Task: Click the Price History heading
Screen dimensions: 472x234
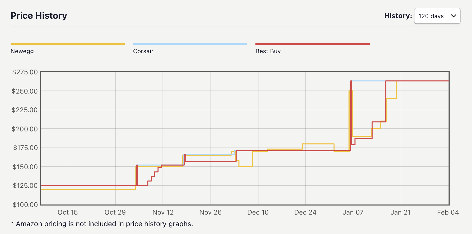Action: [39, 16]
